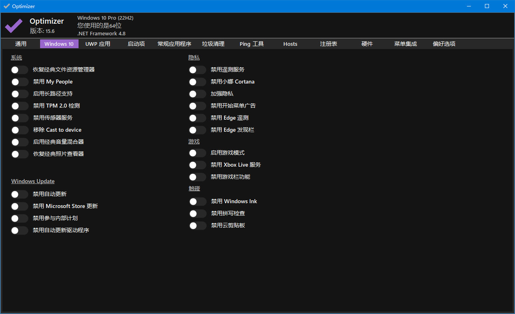
Task: Close the Optimizer window
Action: tap(505, 6)
